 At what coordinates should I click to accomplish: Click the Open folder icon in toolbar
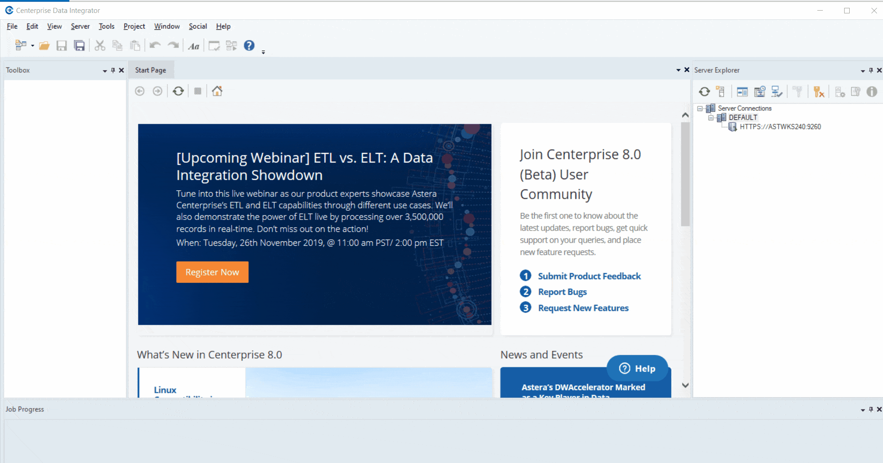point(44,45)
